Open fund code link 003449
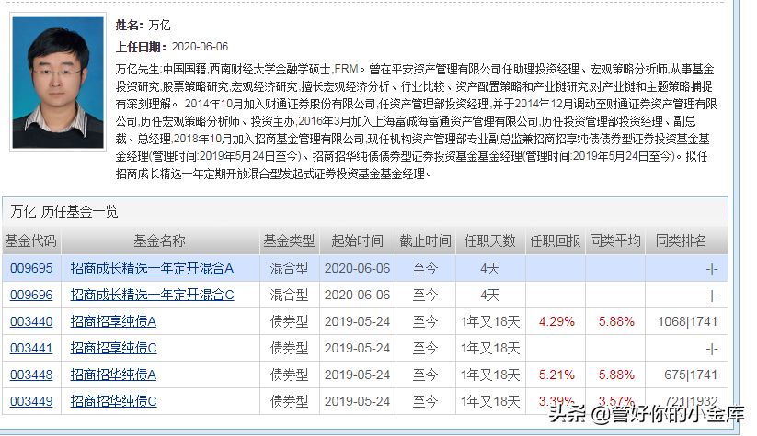This screenshot has height=436, width=757. pos(31,401)
